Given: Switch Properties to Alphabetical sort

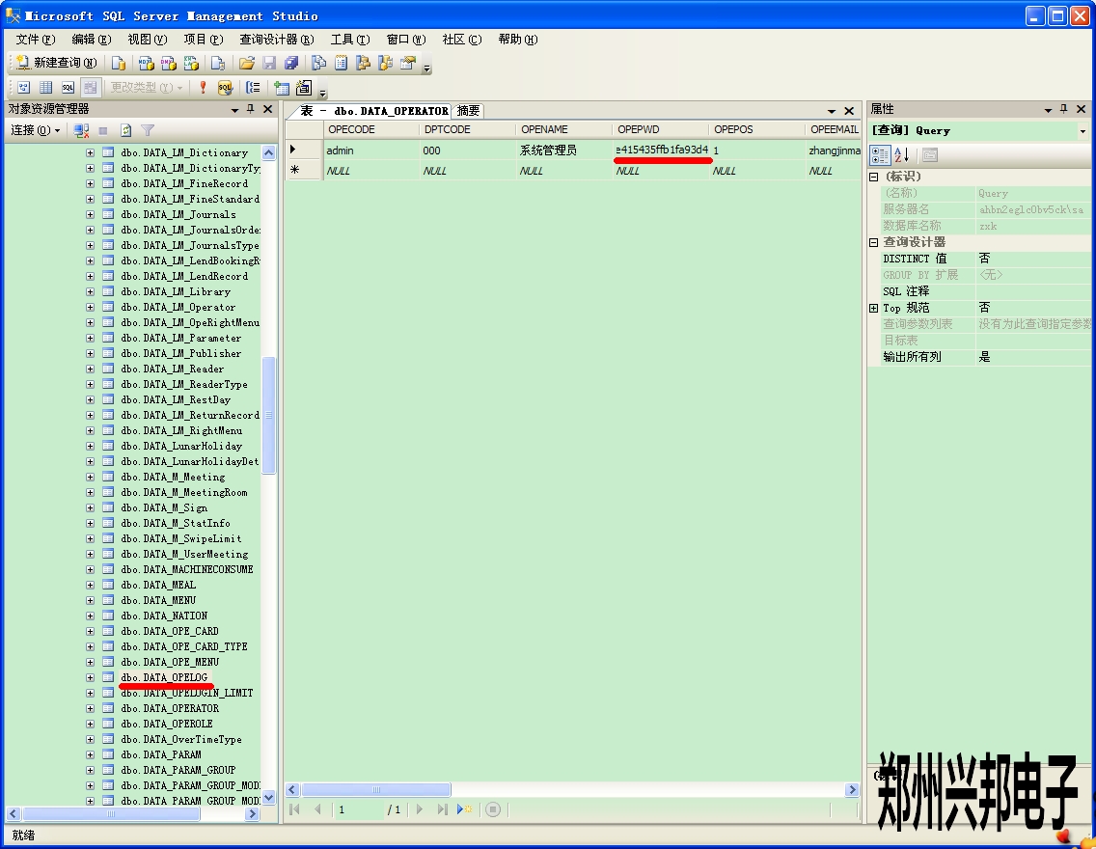Looking at the screenshot, I should pos(902,155).
